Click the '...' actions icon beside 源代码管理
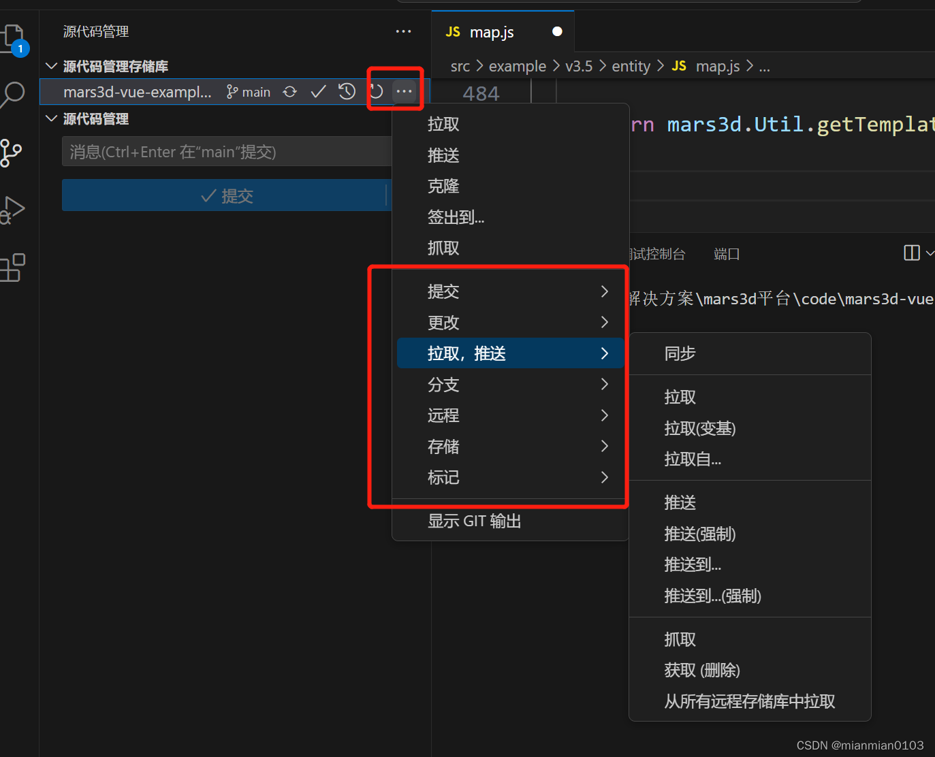 click(403, 31)
